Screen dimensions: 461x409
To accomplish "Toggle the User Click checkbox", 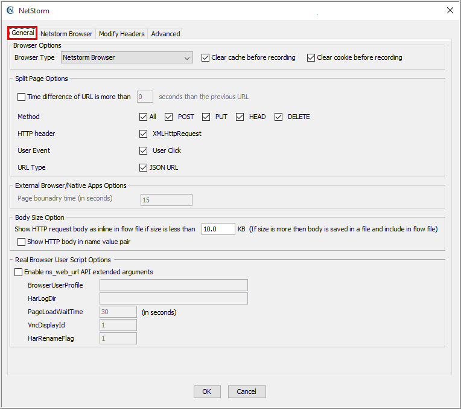I will pyautogui.click(x=143, y=150).
